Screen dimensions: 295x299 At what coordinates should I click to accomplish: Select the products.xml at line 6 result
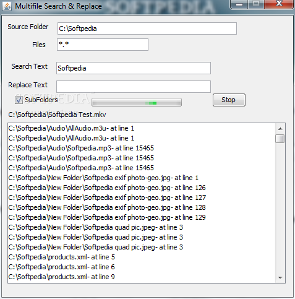pos(142,267)
